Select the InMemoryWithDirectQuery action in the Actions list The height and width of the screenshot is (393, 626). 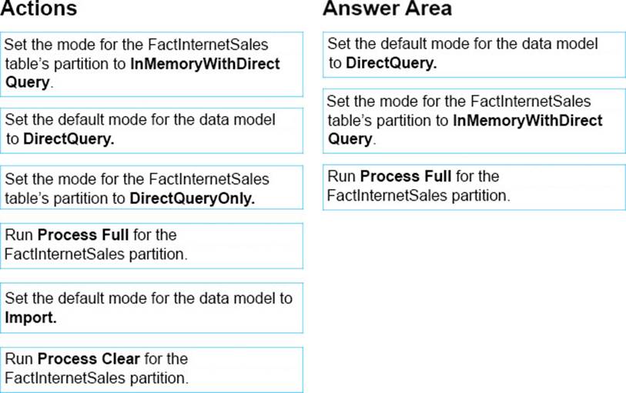coord(152,64)
